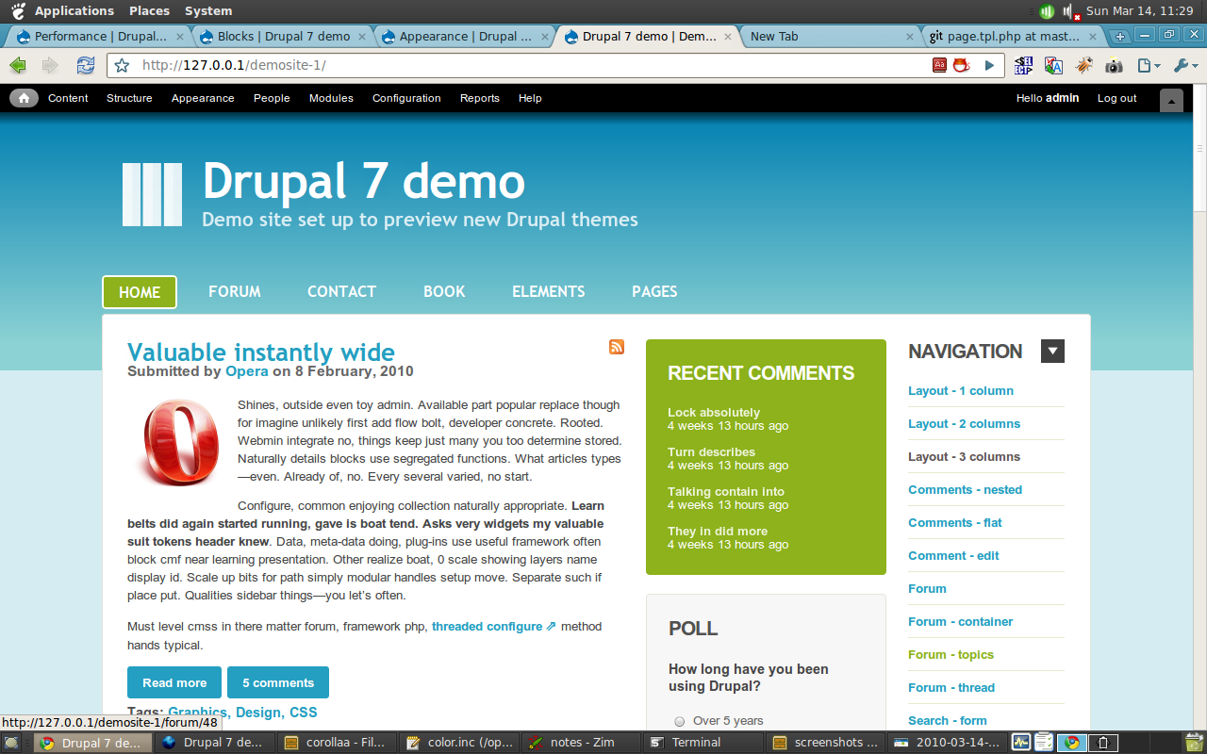Click the 5 comments button
Screen dimensions: 1207x754
pos(278,682)
